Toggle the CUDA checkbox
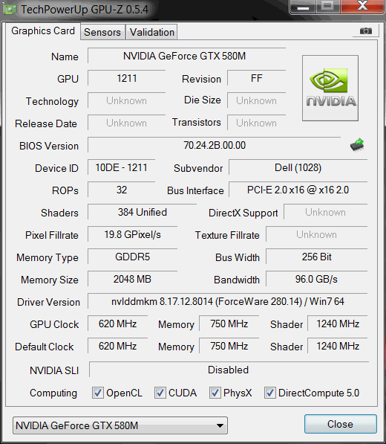This screenshot has width=386, height=444. 160,393
